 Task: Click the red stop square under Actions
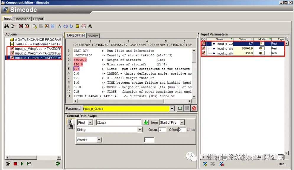[15, 164]
